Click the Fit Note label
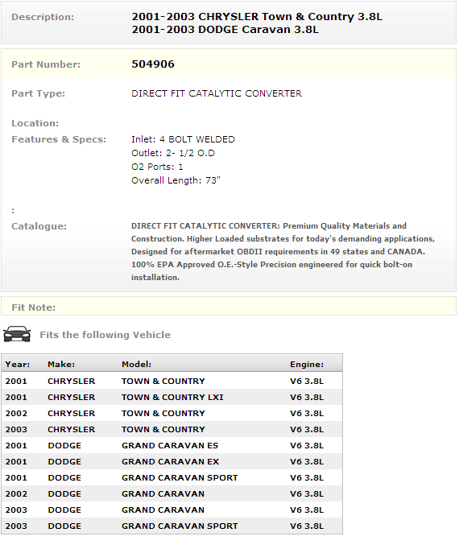 [x=34, y=307]
